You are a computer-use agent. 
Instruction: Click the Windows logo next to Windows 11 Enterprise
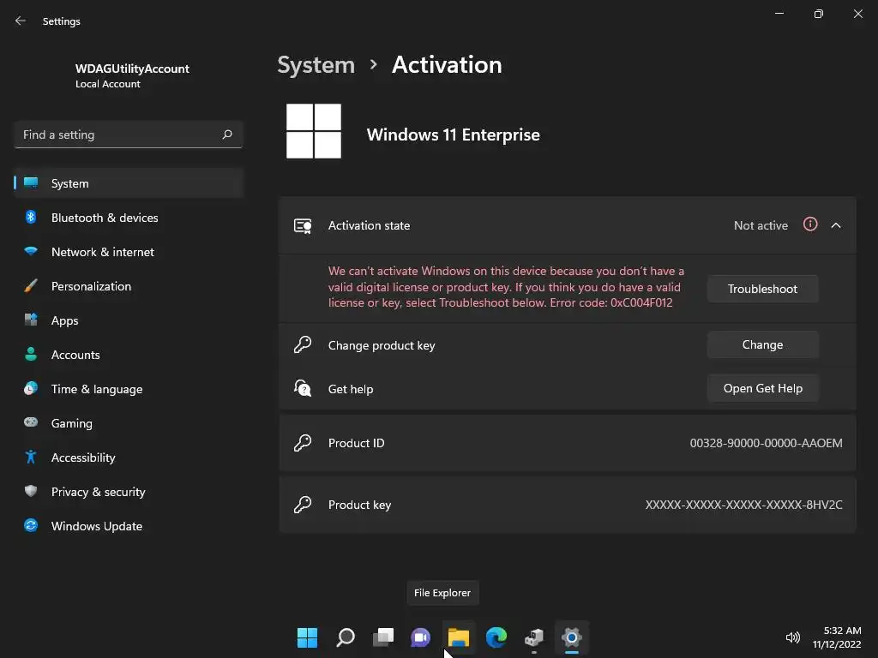coord(314,131)
